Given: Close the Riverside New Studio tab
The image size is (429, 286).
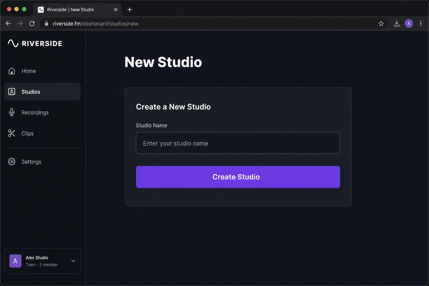Looking at the screenshot, I should 116,9.
